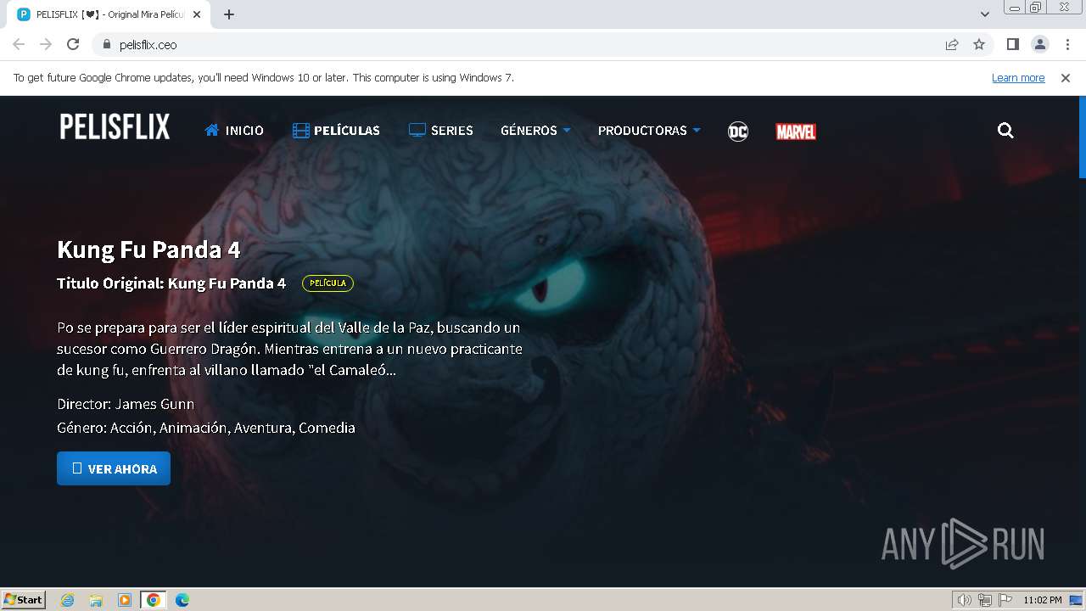Open the Windows Start menu
The image size is (1086, 611).
[x=24, y=599]
